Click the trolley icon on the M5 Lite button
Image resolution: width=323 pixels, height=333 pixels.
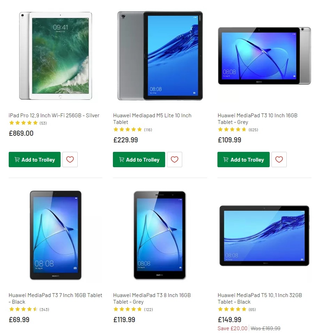click(121, 160)
